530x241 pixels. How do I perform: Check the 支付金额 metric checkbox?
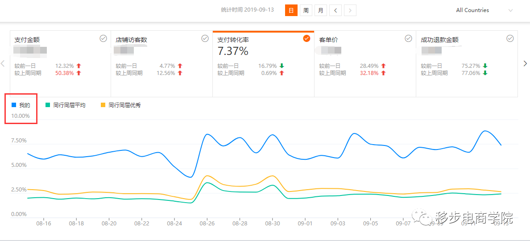point(103,39)
